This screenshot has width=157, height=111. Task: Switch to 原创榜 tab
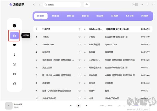pos(70,16)
